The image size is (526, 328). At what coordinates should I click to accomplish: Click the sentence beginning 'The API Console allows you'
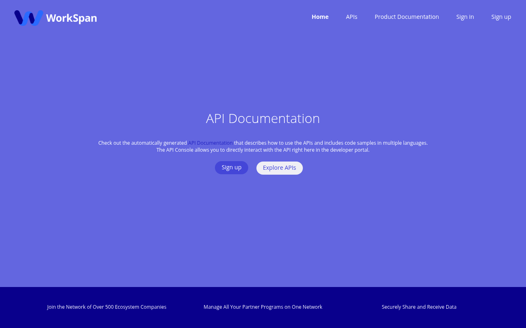pyautogui.click(x=263, y=150)
